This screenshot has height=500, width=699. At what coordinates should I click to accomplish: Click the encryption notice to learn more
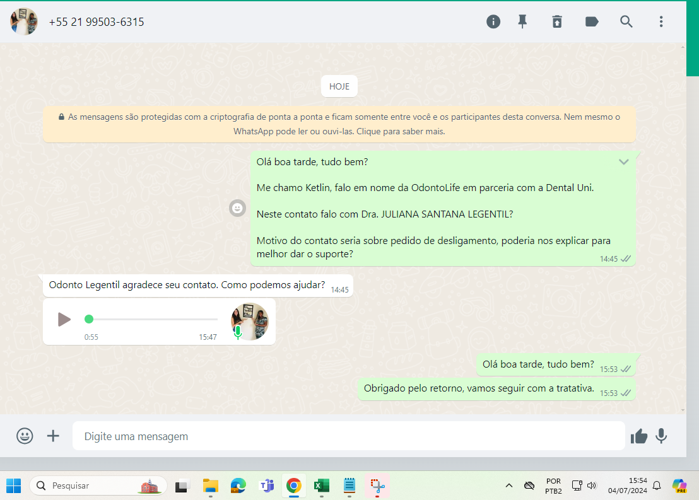(339, 124)
